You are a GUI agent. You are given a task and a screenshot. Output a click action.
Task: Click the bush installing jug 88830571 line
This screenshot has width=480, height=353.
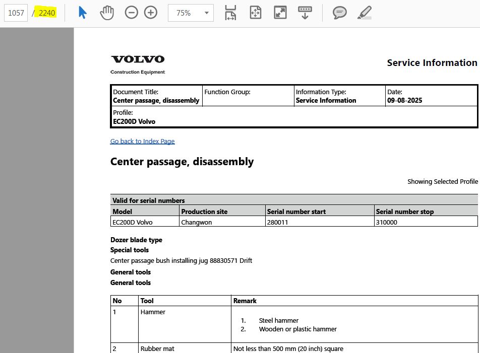[x=181, y=261]
